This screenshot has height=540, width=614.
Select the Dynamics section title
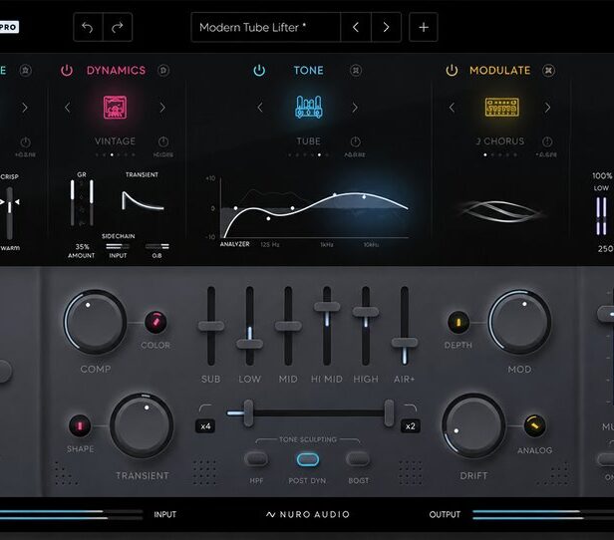116,71
